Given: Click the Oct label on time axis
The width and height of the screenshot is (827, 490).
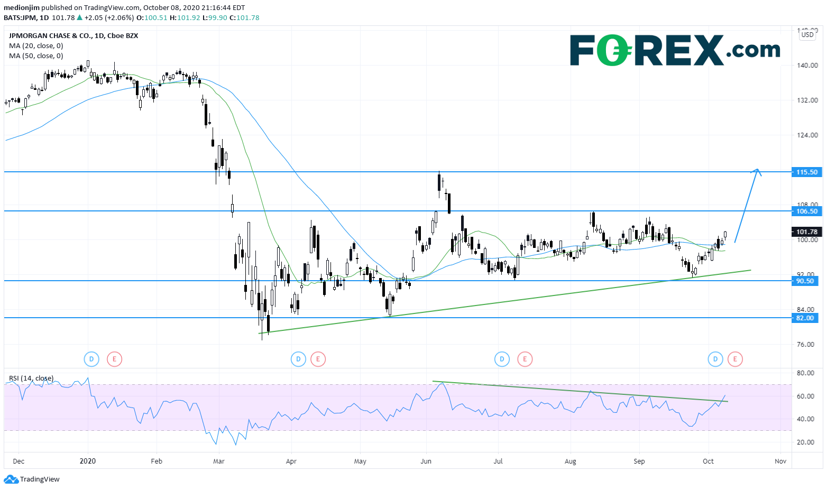Looking at the screenshot, I should tap(709, 461).
